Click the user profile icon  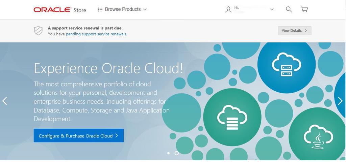[228, 9]
